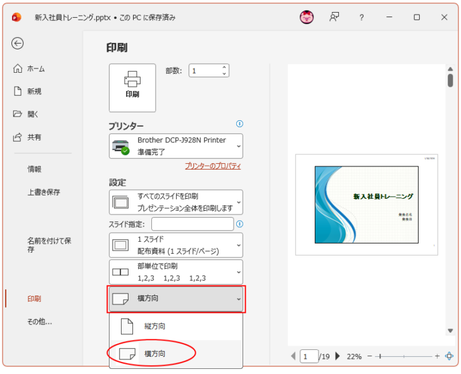Screen dimensions: 461x374
Task: Click the PowerPoint app logo icon
Action: tap(16, 17)
